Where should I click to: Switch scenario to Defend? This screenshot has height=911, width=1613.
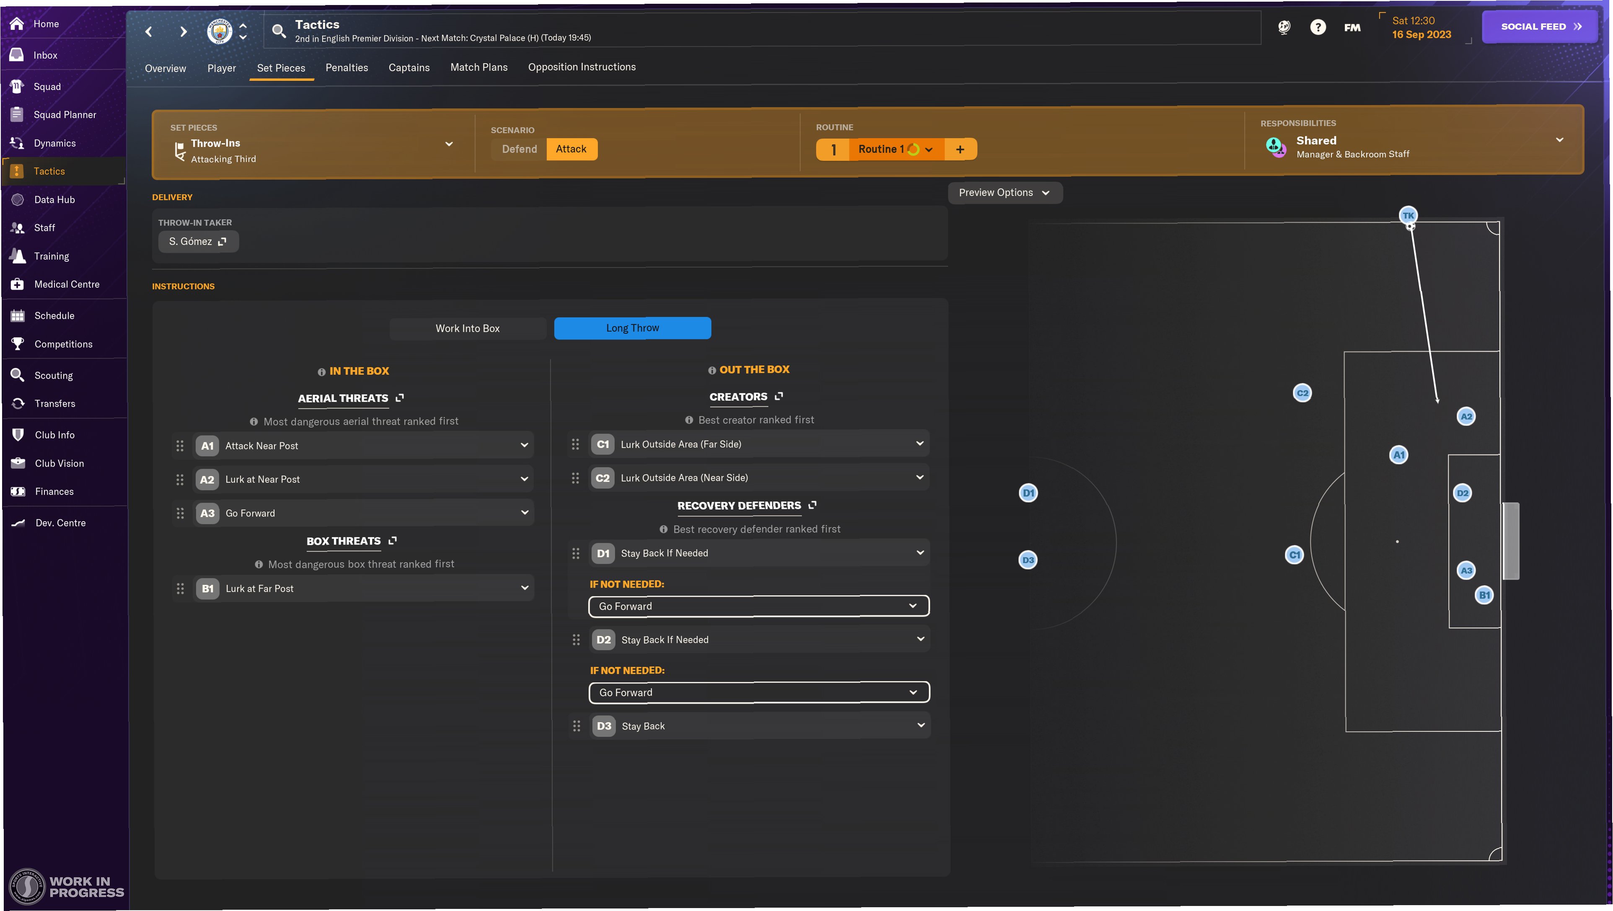click(x=519, y=149)
